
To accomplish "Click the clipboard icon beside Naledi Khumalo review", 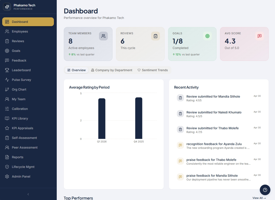I will tap(180, 114).
